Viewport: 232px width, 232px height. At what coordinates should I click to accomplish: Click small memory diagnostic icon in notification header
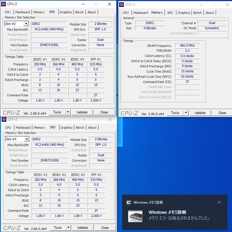[x=129, y=202]
